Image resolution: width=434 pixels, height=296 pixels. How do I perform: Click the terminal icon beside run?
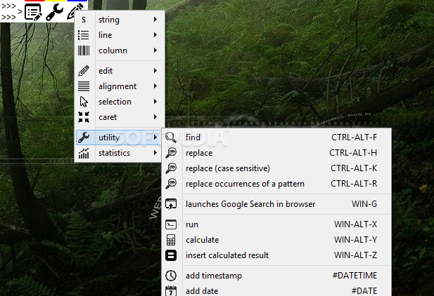(x=171, y=224)
